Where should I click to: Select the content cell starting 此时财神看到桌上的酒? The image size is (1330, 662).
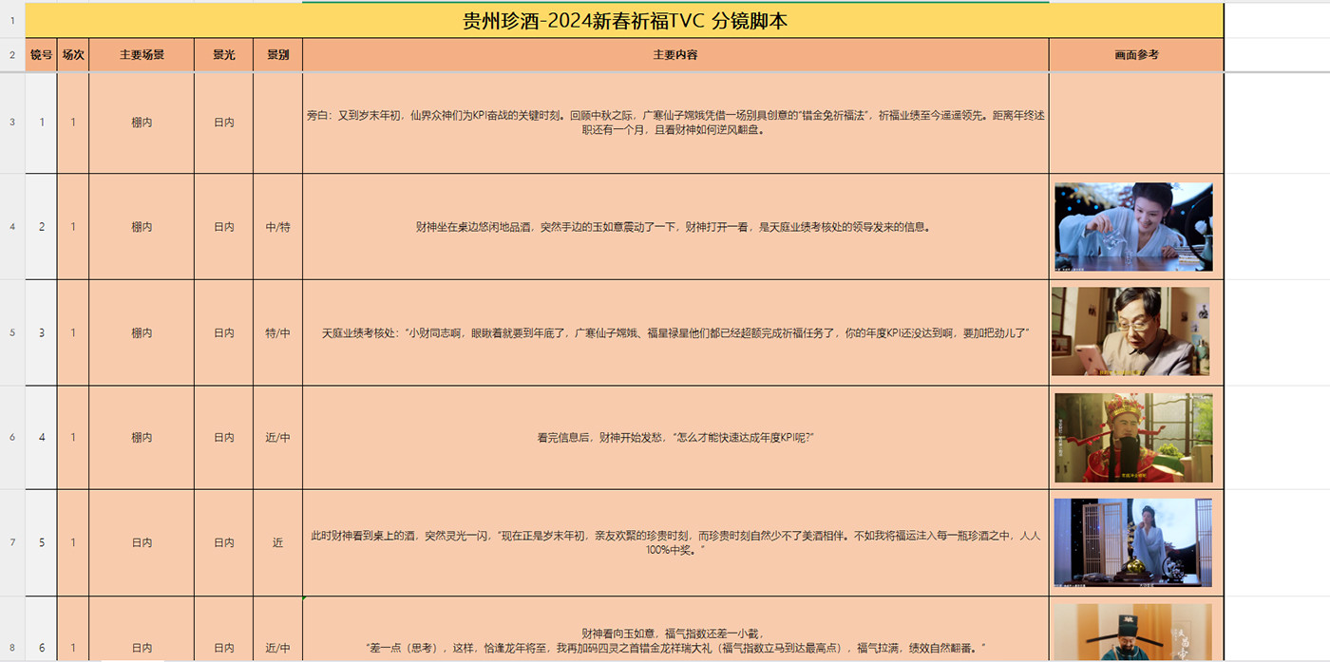675,543
